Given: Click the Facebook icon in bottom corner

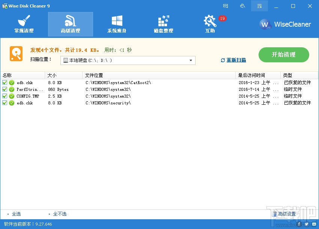Looking at the screenshot, I should click(x=299, y=224).
